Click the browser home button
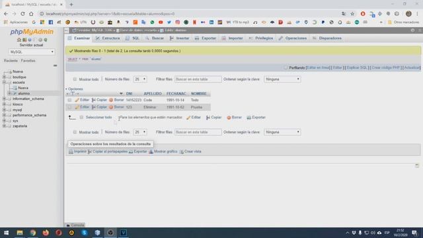 coord(31,14)
